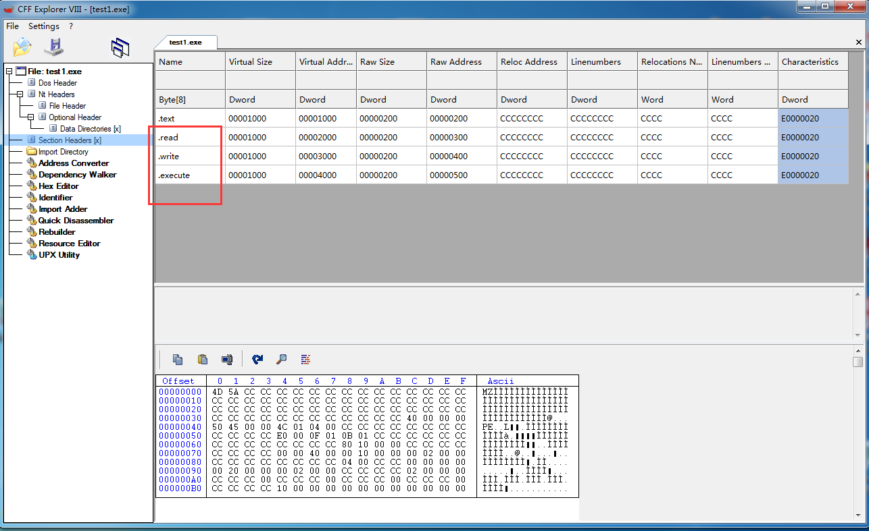
Task: Click the Rebuilder gear icon
Action: coord(32,232)
